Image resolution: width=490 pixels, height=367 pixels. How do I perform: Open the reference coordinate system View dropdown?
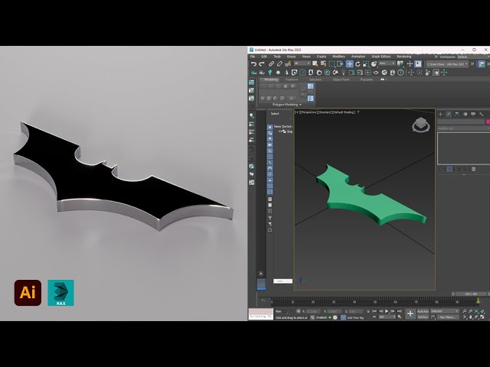click(387, 63)
